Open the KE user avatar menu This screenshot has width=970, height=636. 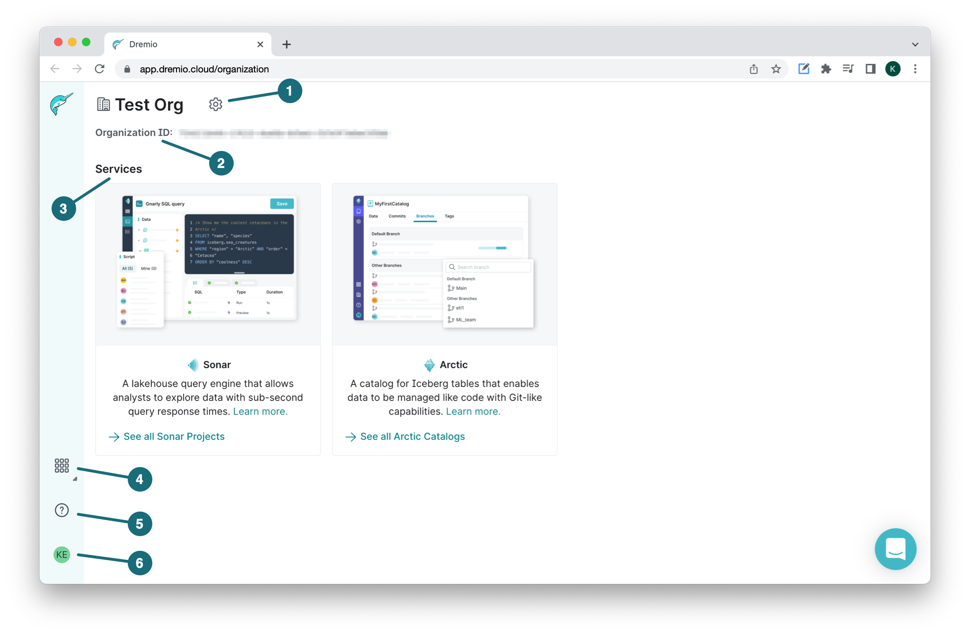coord(61,555)
